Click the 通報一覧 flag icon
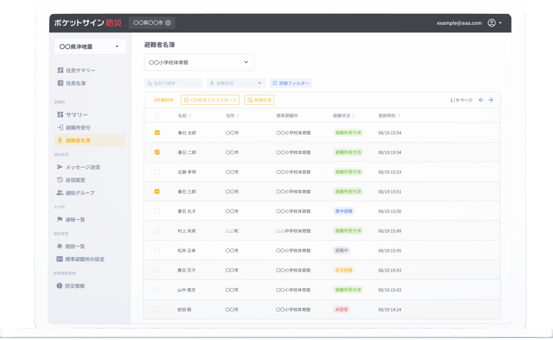Image resolution: width=553 pixels, height=340 pixels. (60, 219)
